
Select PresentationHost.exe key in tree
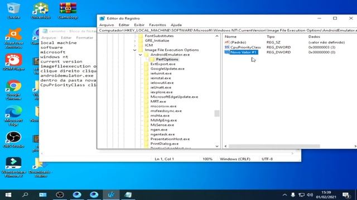pos(170,139)
